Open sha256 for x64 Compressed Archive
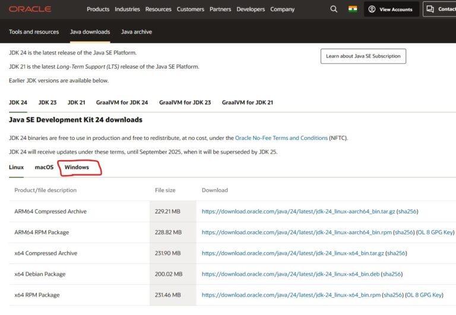Screen dimensions: 456x315 coord(396,253)
